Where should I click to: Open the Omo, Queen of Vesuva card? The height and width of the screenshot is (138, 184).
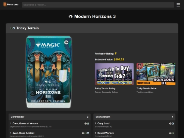(25, 123)
